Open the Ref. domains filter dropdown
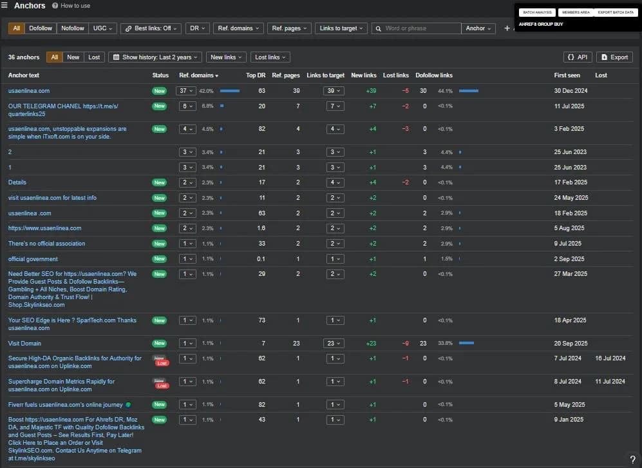 pyautogui.click(x=238, y=28)
